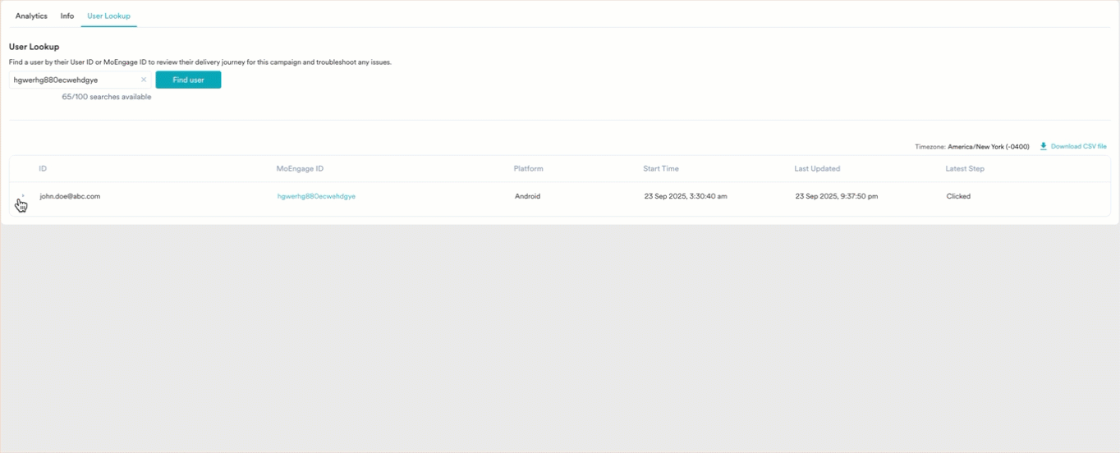
Task: Click the Clicked latest step value
Action: pos(958,197)
